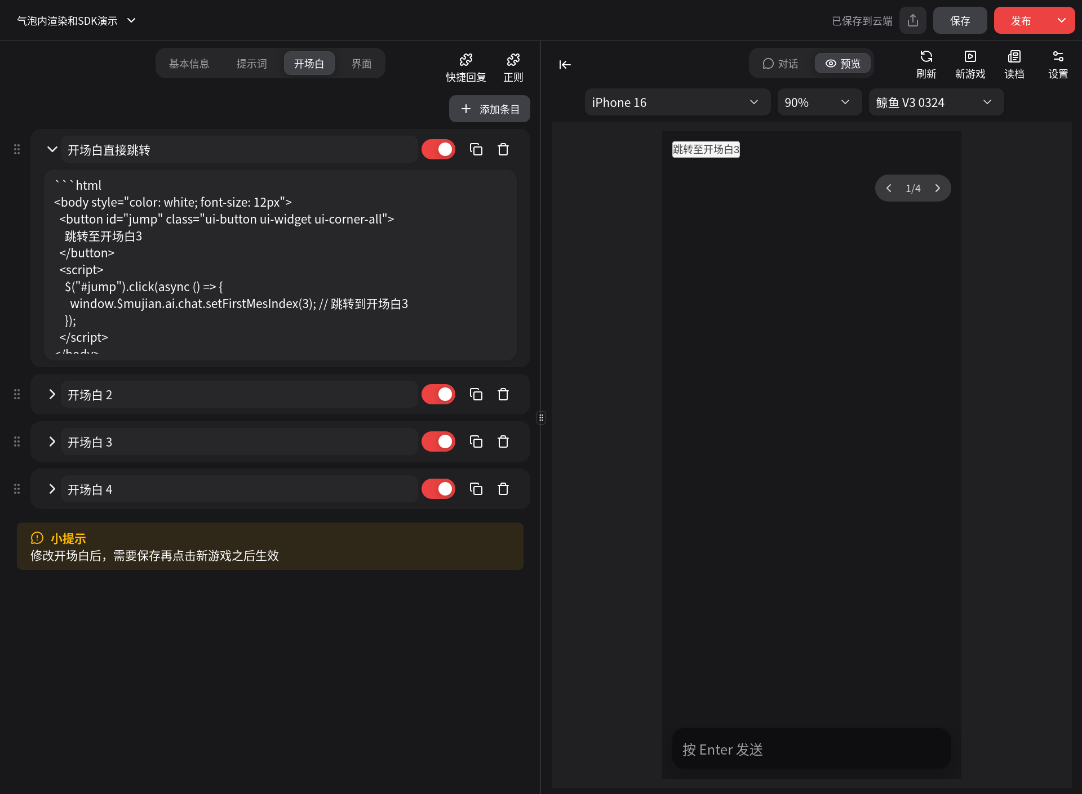1082x794 pixels.
Task: Start a 新游戏 via its icon
Action: 970,64
